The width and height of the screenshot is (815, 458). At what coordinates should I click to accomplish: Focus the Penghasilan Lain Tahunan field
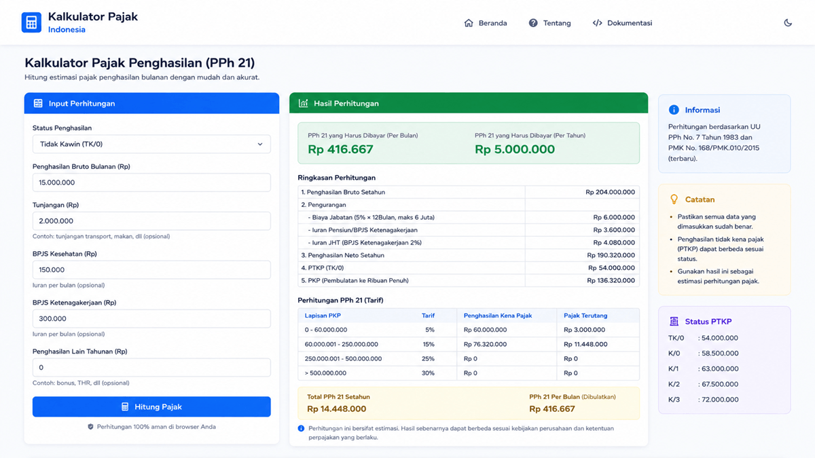151,368
